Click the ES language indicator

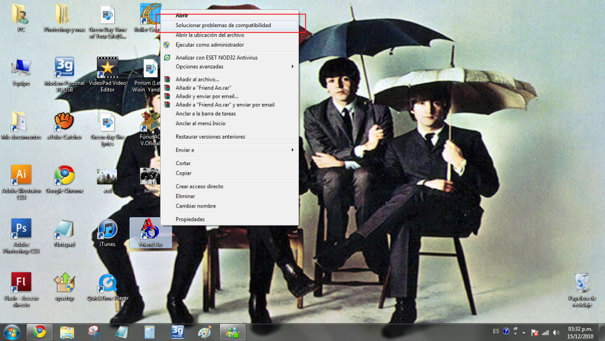tap(496, 332)
